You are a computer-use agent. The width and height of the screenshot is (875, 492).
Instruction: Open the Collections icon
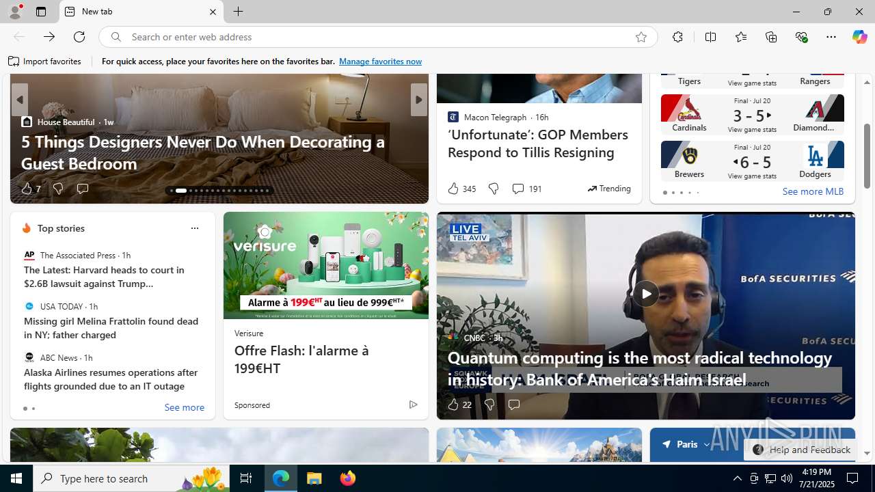tap(771, 37)
